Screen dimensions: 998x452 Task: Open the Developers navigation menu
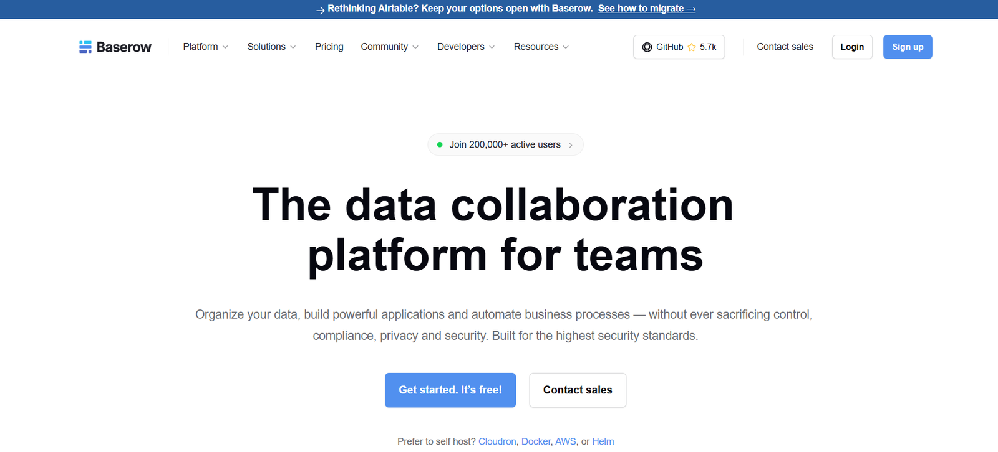click(467, 47)
